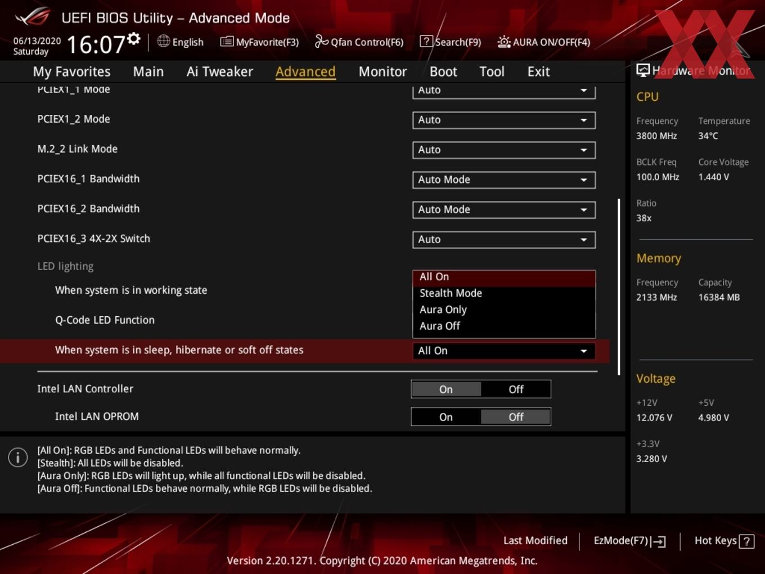
Task: Open Search(F9) question mark icon
Action: tap(426, 41)
